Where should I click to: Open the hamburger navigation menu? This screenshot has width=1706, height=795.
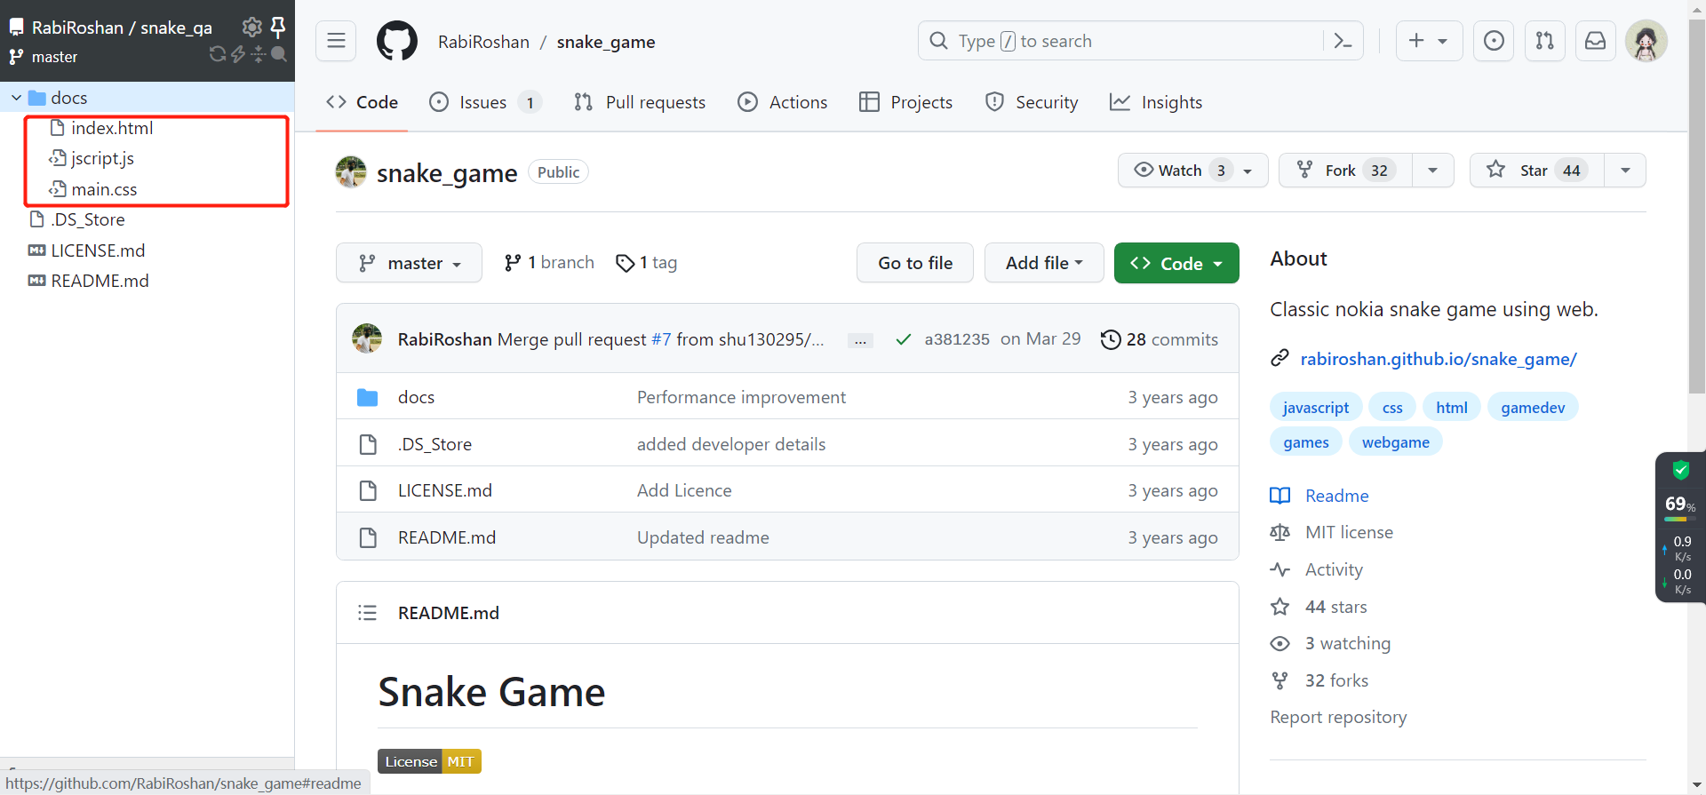pyautogui.click(x=336, y=41)
